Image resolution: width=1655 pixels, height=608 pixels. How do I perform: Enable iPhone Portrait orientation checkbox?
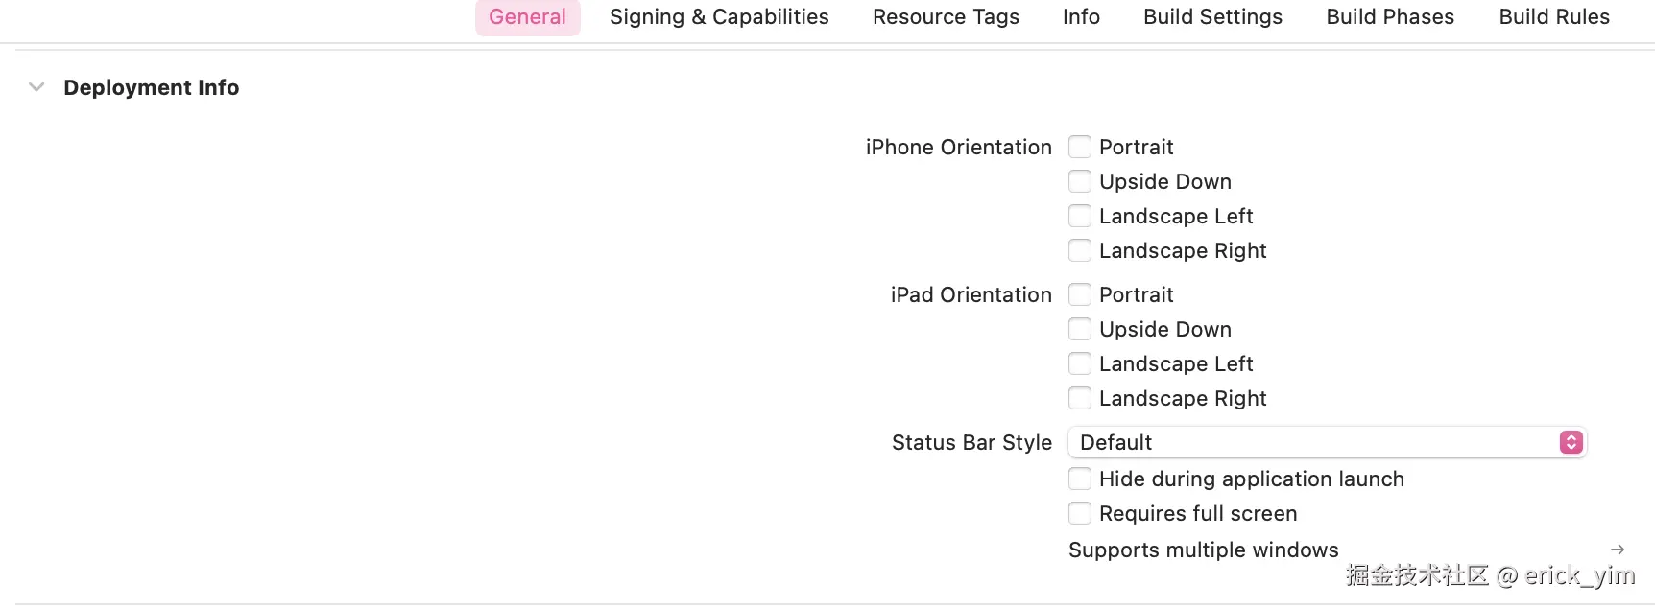(1080, 147)
